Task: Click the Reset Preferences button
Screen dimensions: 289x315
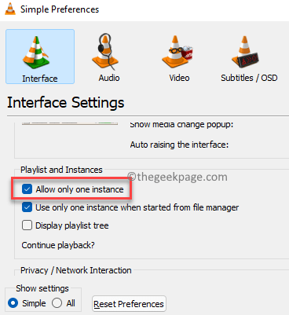Action: [129, 304]
